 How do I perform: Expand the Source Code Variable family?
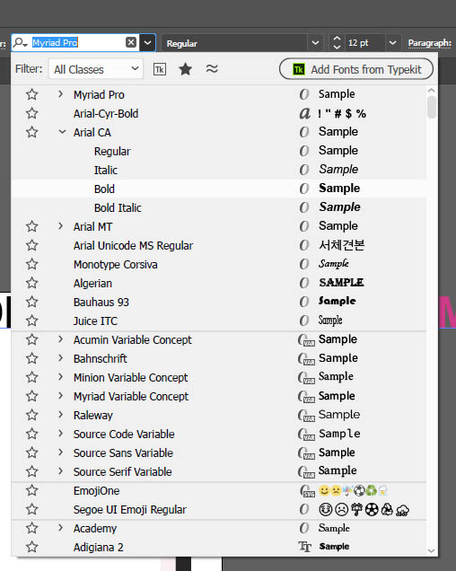[60, 434]
